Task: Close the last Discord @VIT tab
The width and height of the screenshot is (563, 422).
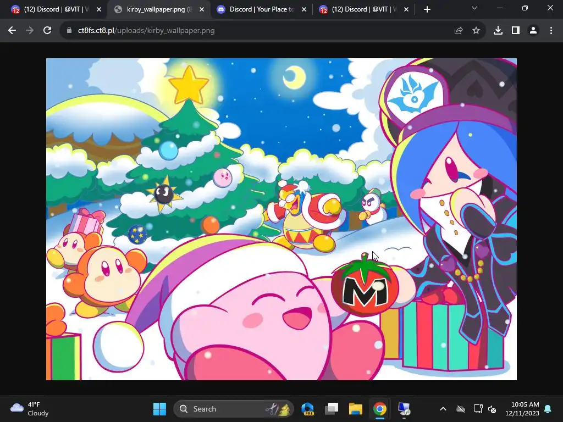Action: [x=406, y=10]
